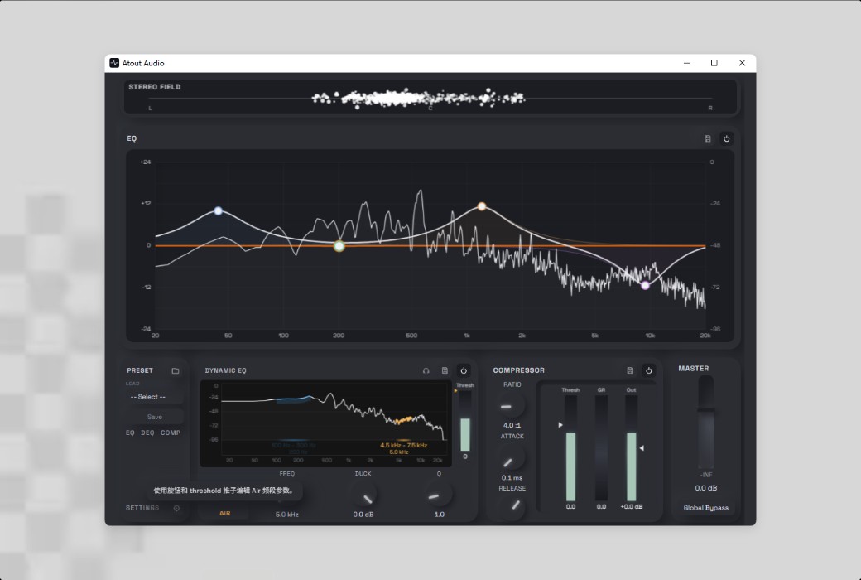Select the AIR band button
The width and height of the screenshot is (861, 580).
[x=224, y=514]
